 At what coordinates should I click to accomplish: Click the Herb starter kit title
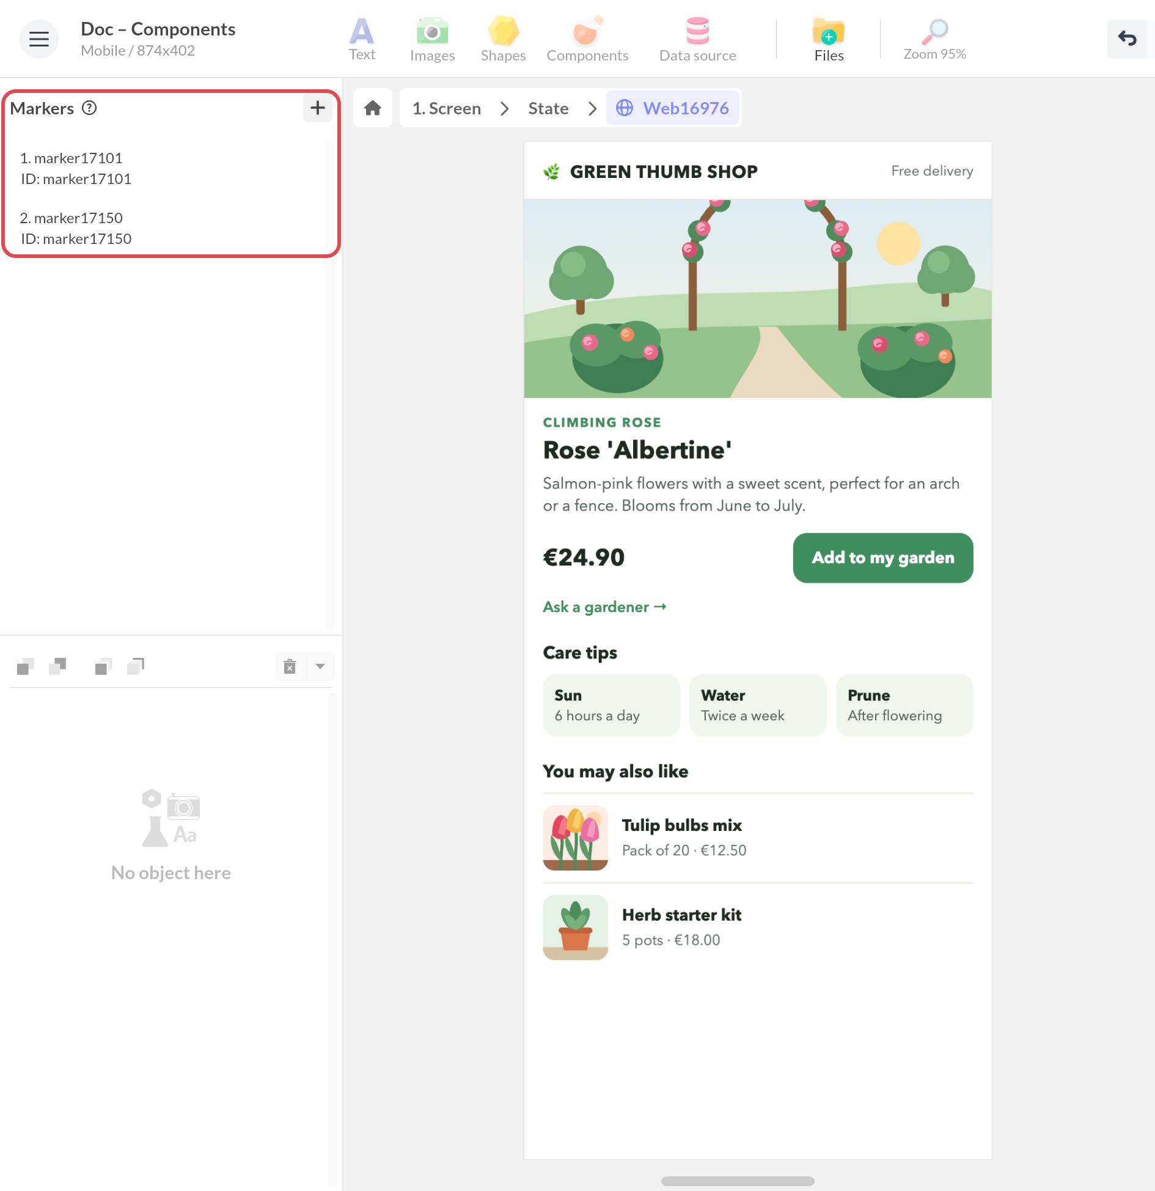[x=681, y=915]
